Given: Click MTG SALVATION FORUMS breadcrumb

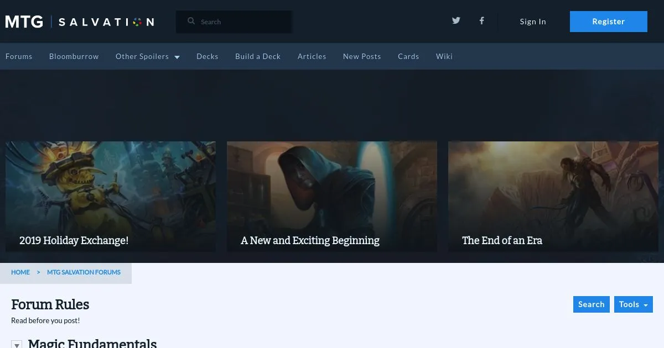Looking at the screenshot, I should (x=84, y=272).
